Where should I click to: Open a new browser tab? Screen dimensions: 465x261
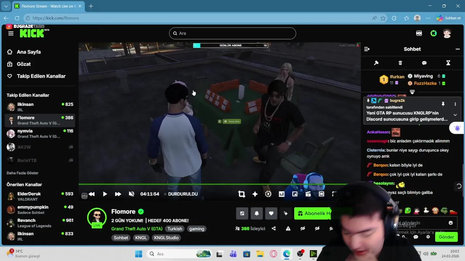pyautogui.click(x=91, y=6)
